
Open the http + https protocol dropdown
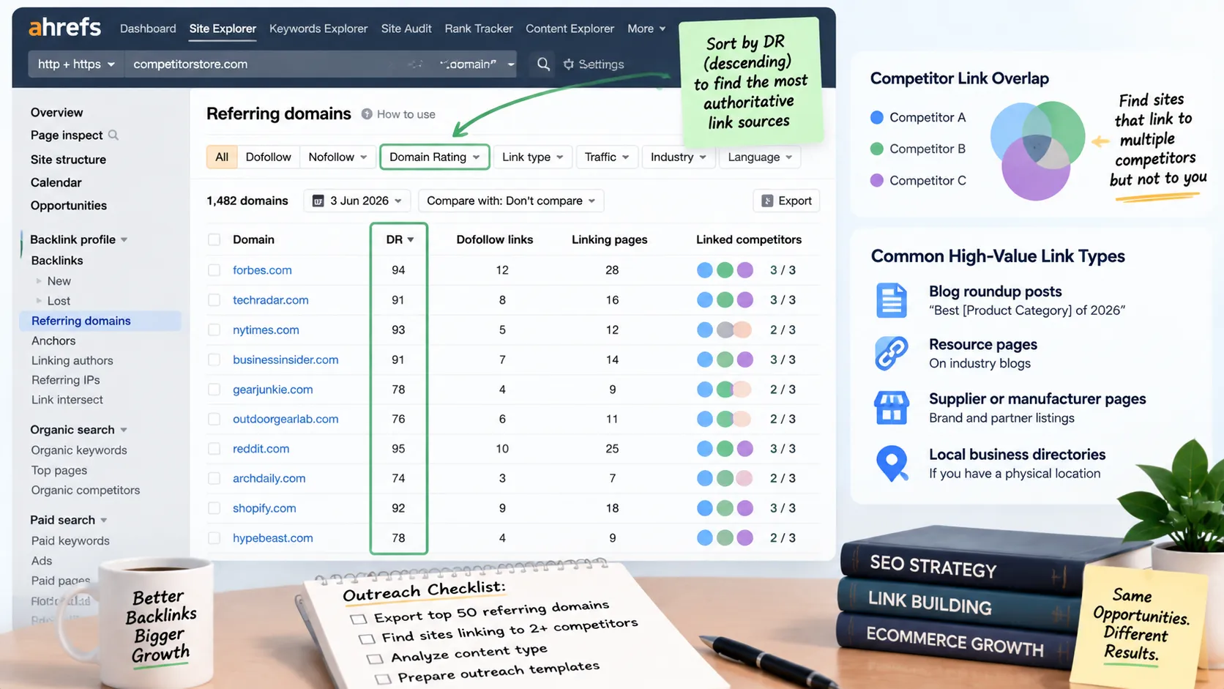coord(76,64)
